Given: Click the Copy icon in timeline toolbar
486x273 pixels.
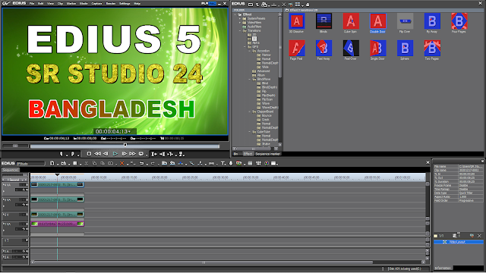Looking at the screenshot, I should coord(94,163).
